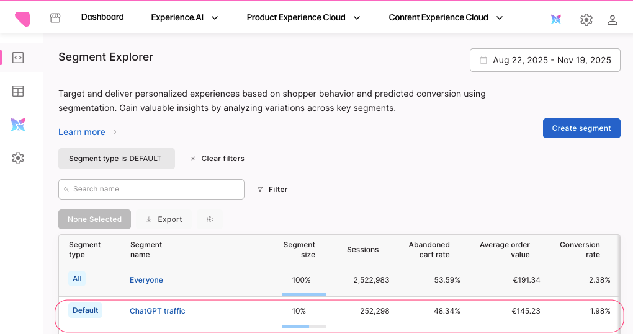This screenshot has width=633, height=334.
Task: Expand the Experience.AI dropdown menu
Action: pos(185,18)
